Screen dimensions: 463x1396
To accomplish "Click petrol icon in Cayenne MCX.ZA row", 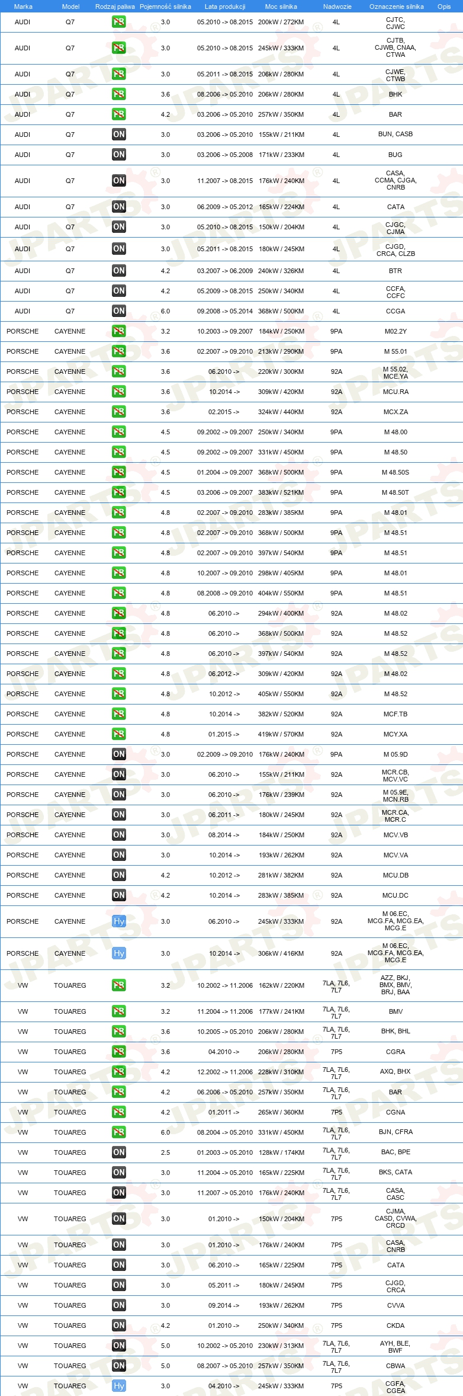I will [118, 412].
